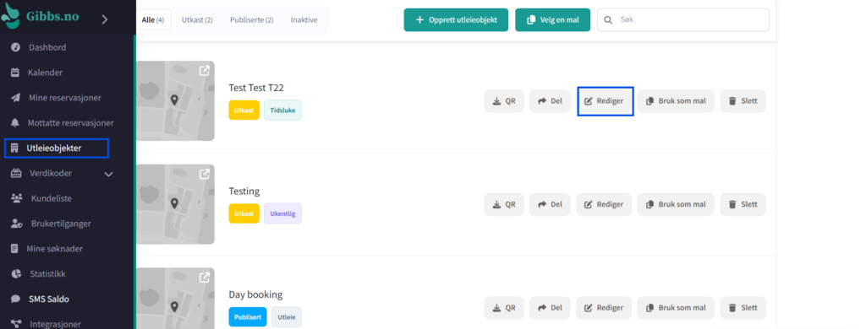Click Bruk som mal for Testing
Image resolution: width=866 pixels, height=329 pixels.
[x=676, y=204]
